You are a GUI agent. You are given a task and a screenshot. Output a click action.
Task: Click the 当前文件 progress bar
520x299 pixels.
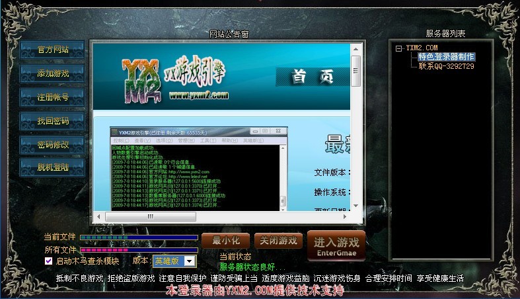(x=139, y=237)
